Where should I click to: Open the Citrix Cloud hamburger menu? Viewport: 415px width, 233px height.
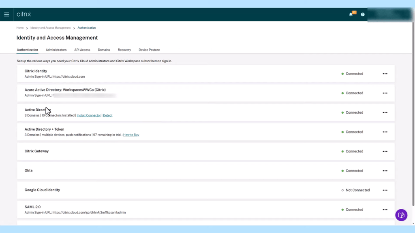[x=6, y=14]
